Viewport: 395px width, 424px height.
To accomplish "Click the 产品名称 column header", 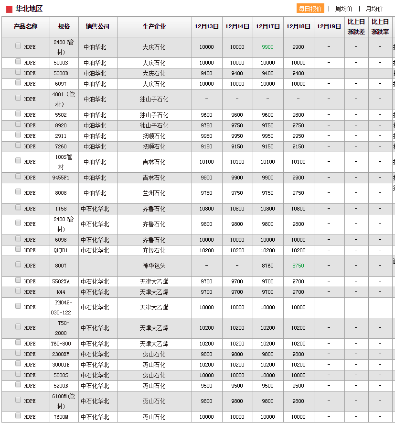I will [26, 27].
